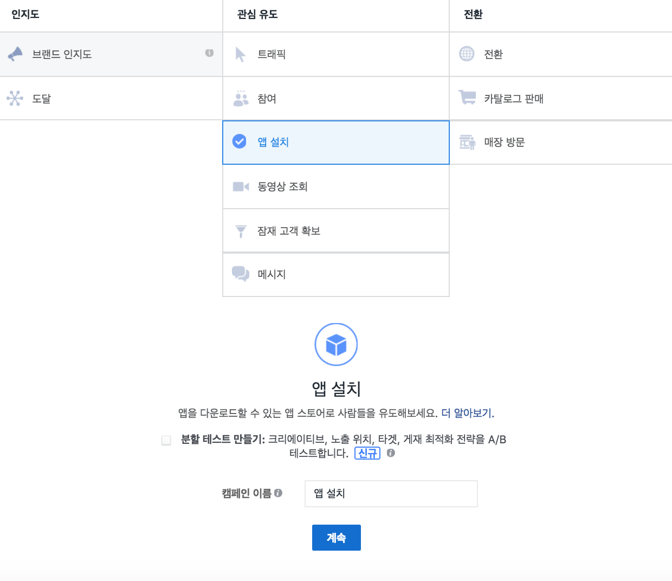Click the people icon beside 참여
The width and height of the screenshot is (672, 581).
241,98
